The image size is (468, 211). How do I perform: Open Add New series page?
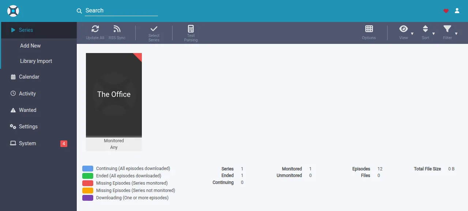pos(38,46)
